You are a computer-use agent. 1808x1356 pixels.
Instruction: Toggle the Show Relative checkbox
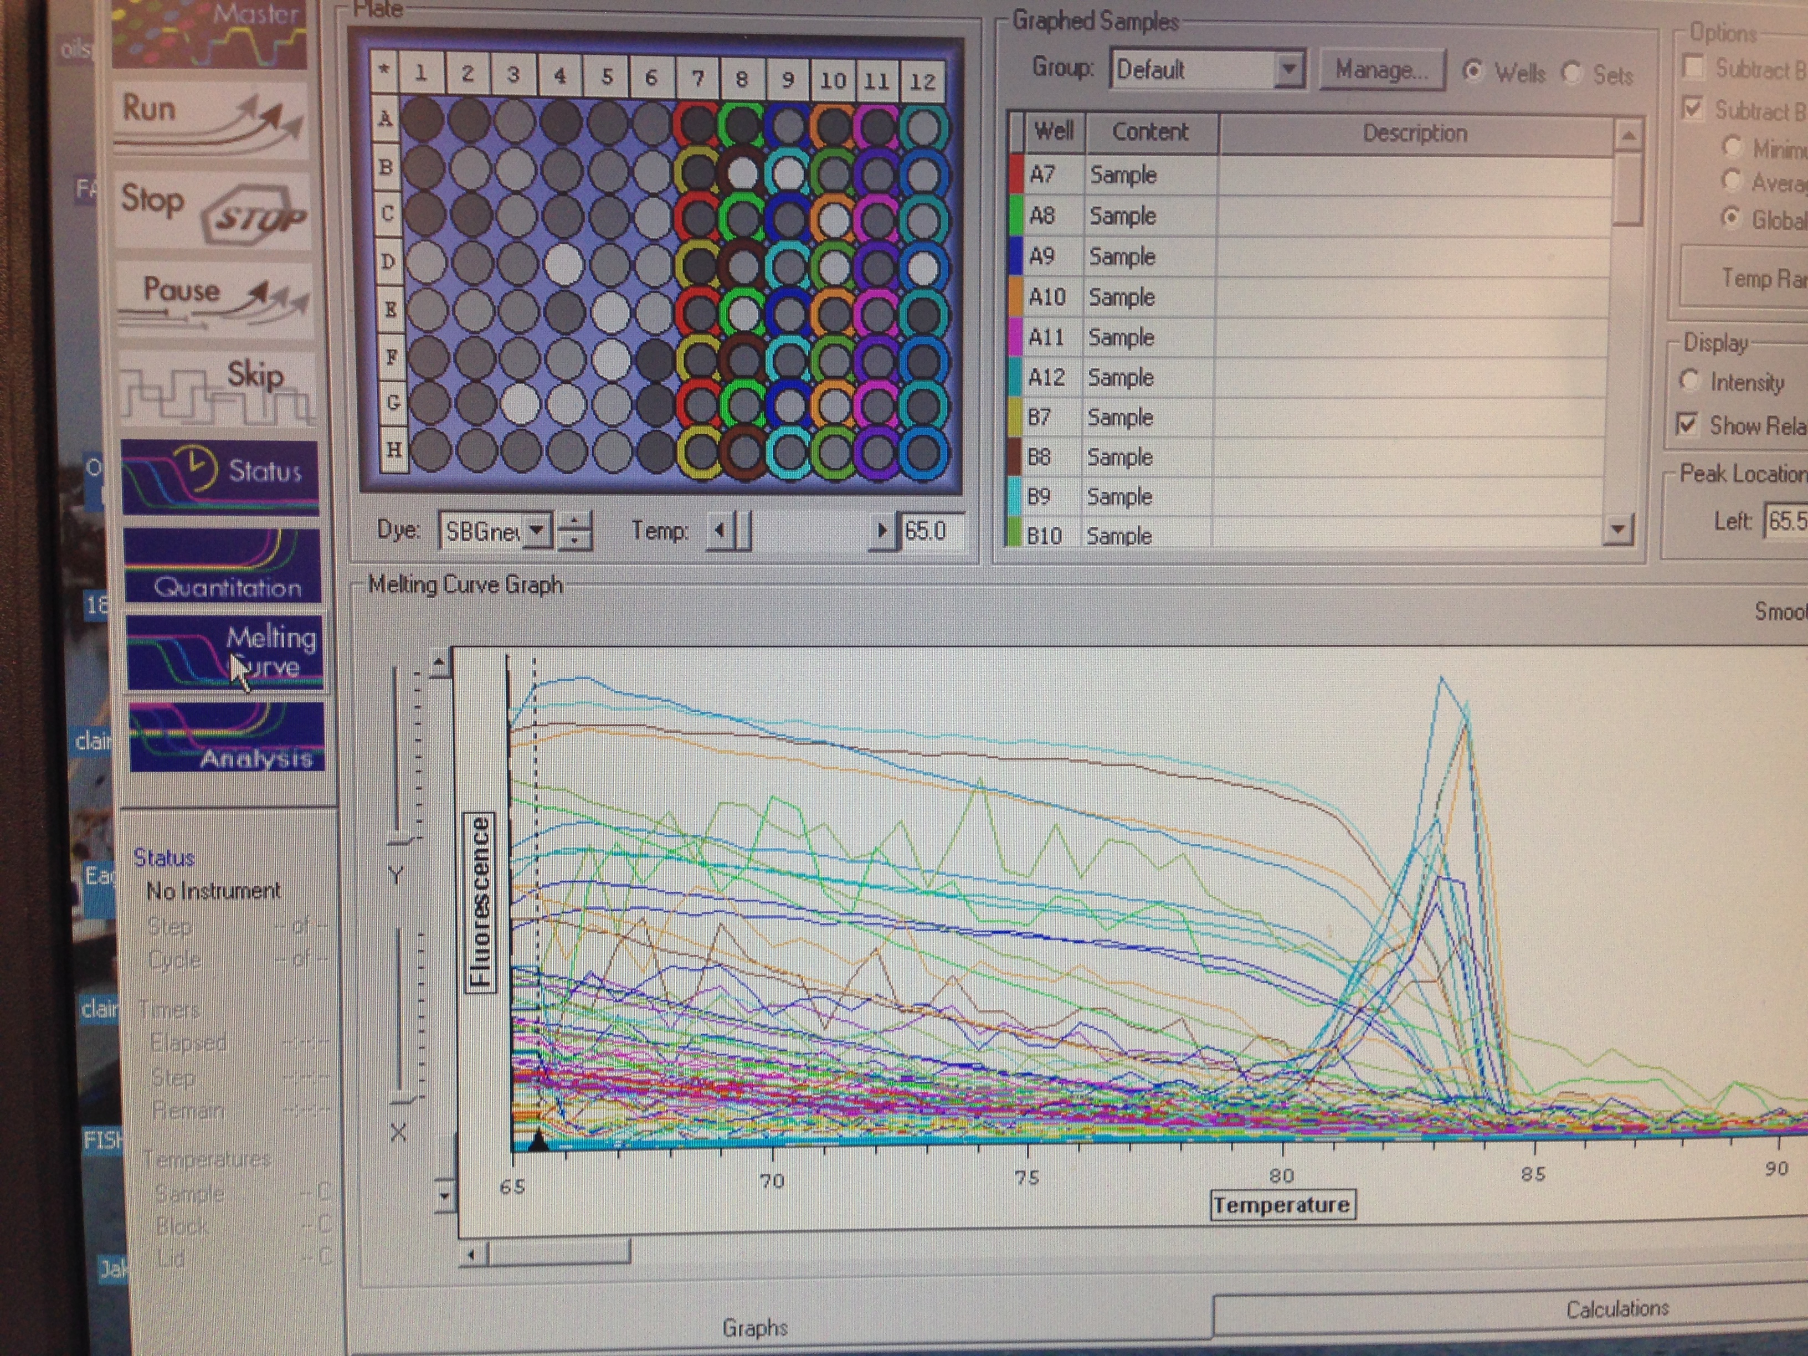coord(1687,423)
